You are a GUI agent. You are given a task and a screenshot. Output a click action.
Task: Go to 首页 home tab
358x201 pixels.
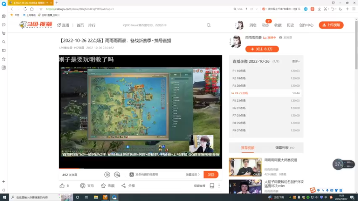[x=80, y=25]
